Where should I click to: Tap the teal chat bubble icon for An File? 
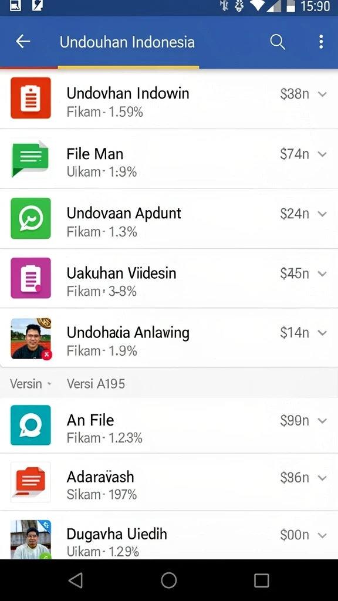click(x=31, y=425)
